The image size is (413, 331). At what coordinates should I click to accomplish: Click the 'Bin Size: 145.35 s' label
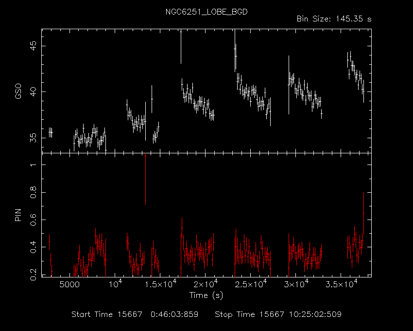pos(334,19)
